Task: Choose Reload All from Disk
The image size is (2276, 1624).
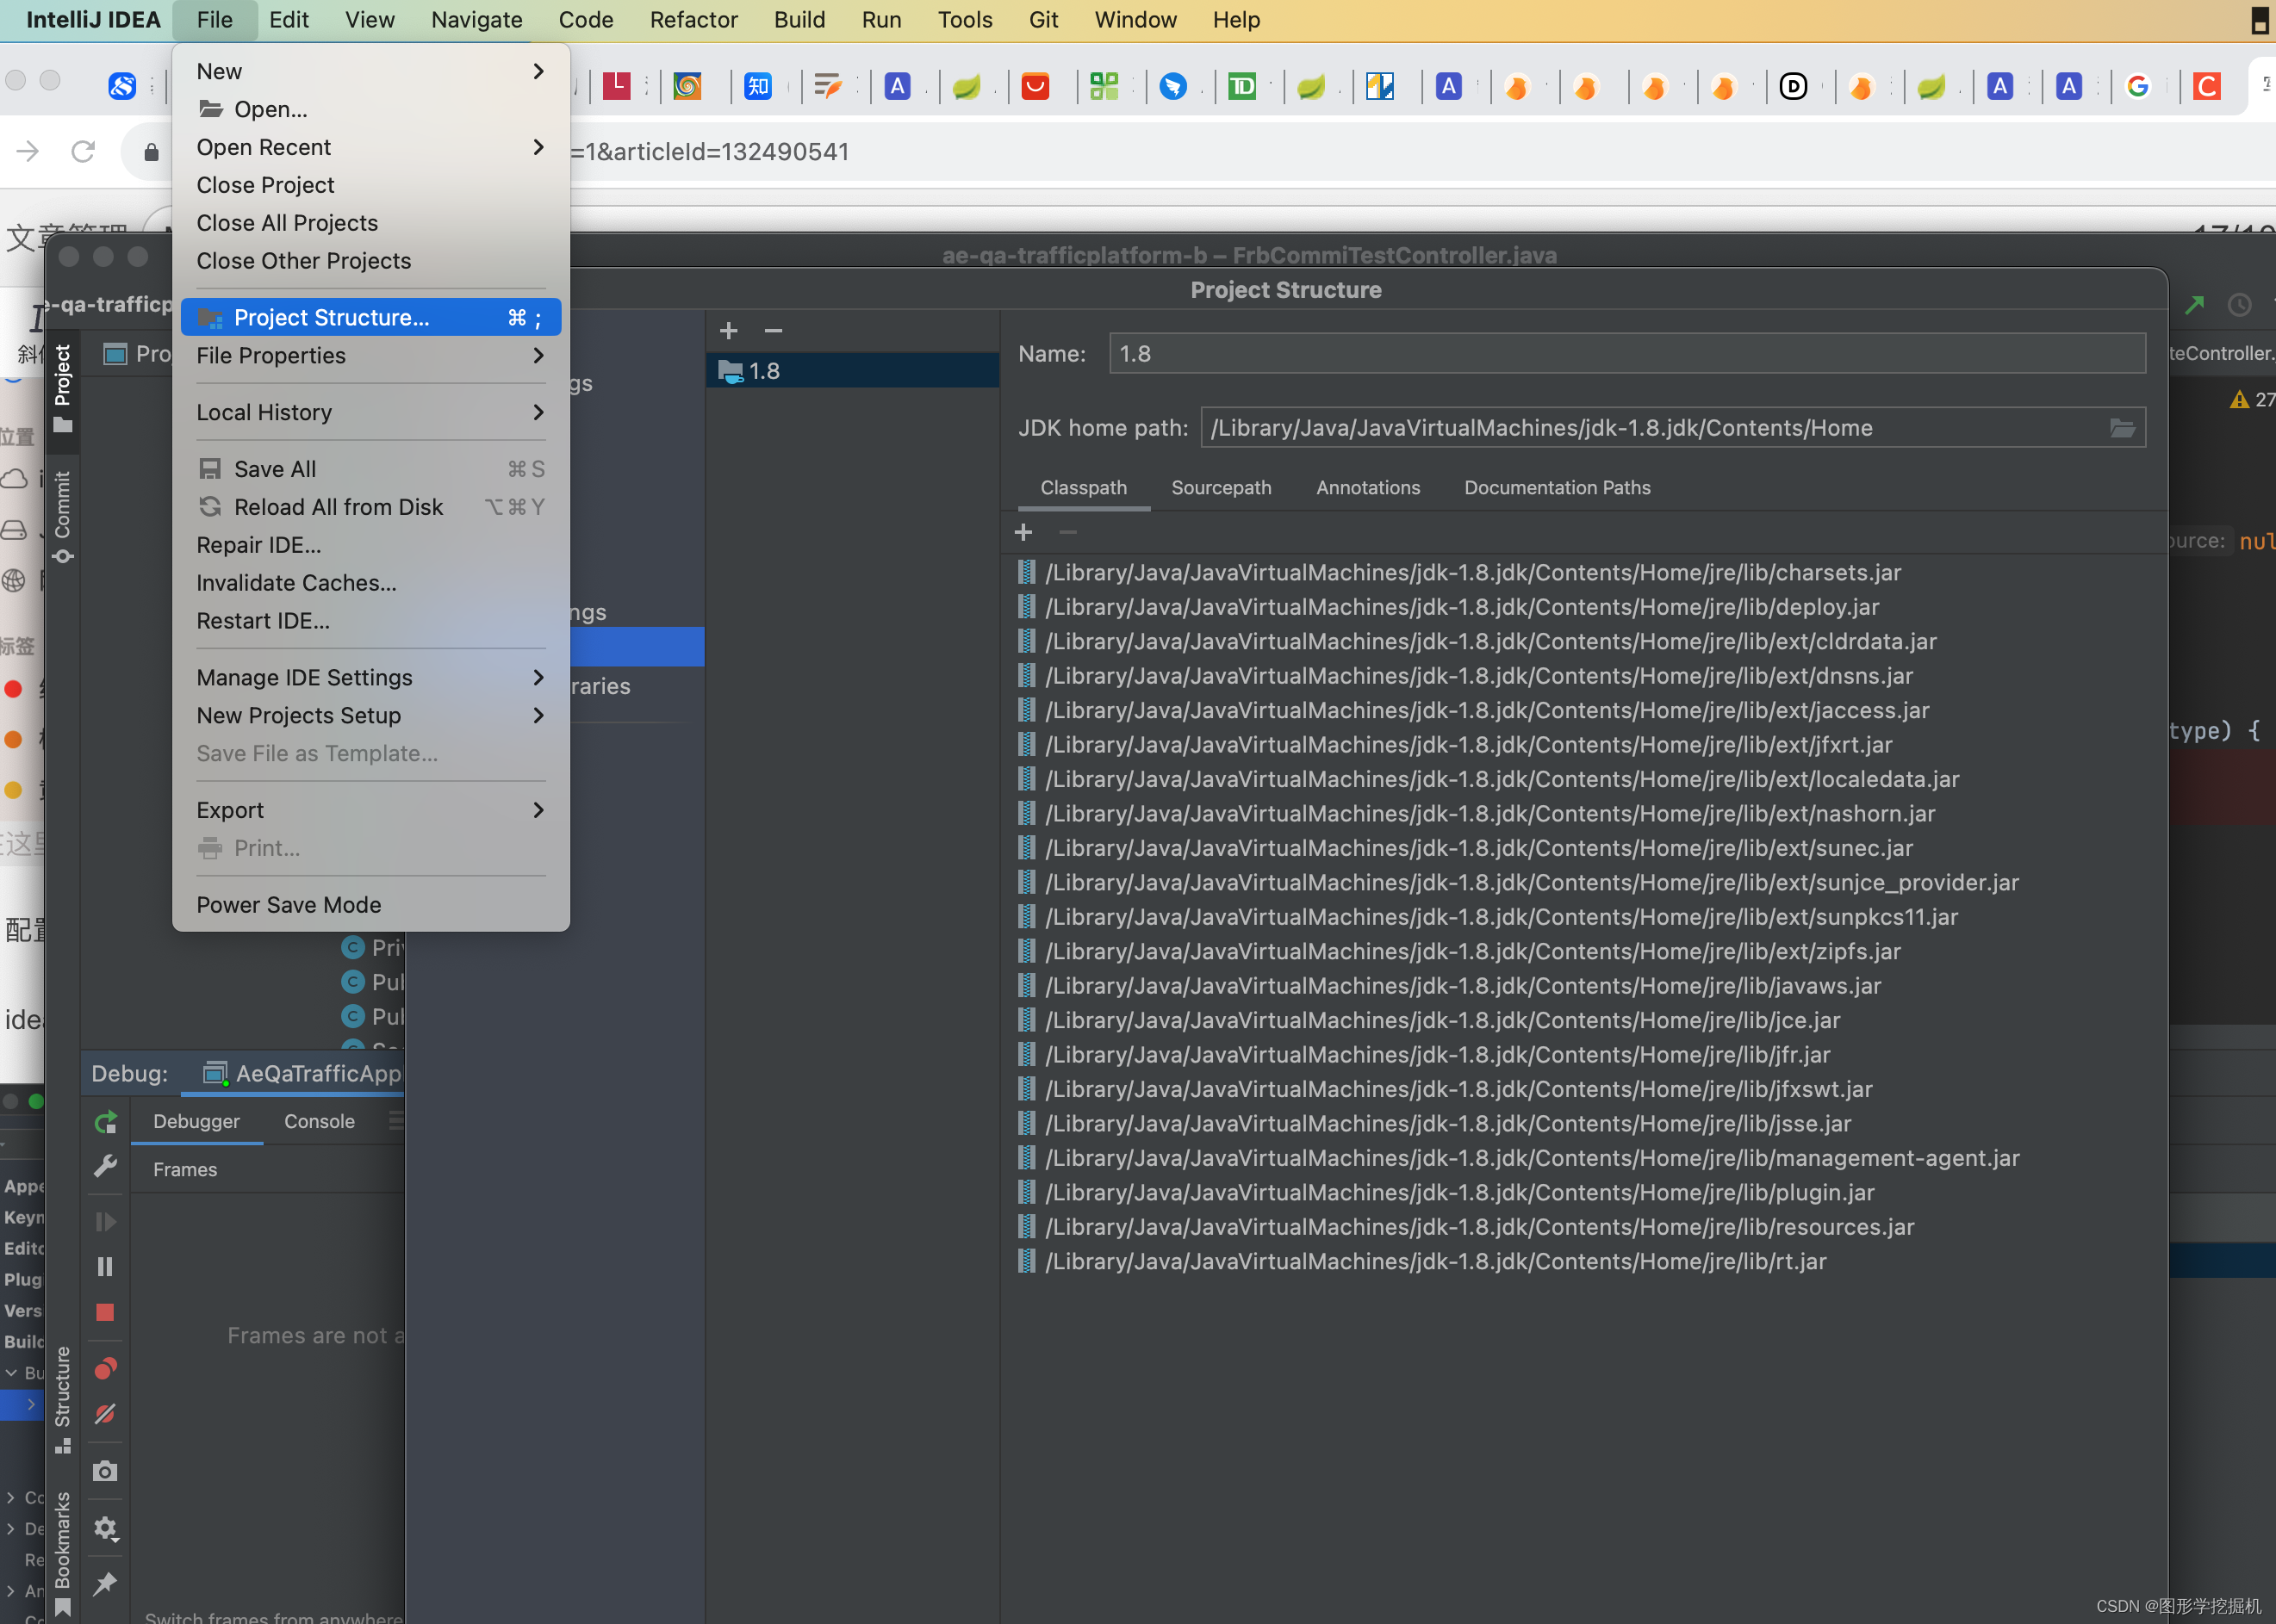Action: (x=371, y=507)
